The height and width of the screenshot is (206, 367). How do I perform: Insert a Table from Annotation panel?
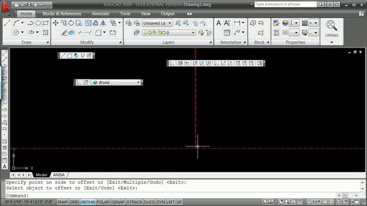227,33
